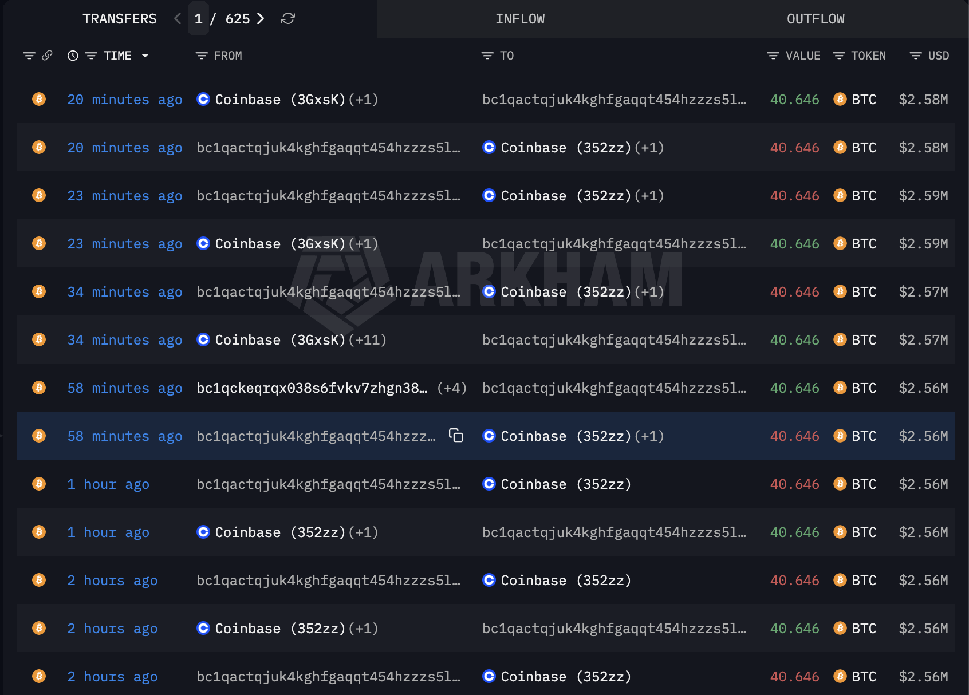Screen dimensions: 969x695
Task: Open bc1qactqjuk4… recipient in the (+11) row
Action: (614, 339)
